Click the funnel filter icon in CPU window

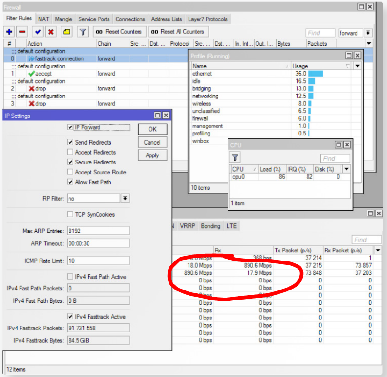coord(236,158)
